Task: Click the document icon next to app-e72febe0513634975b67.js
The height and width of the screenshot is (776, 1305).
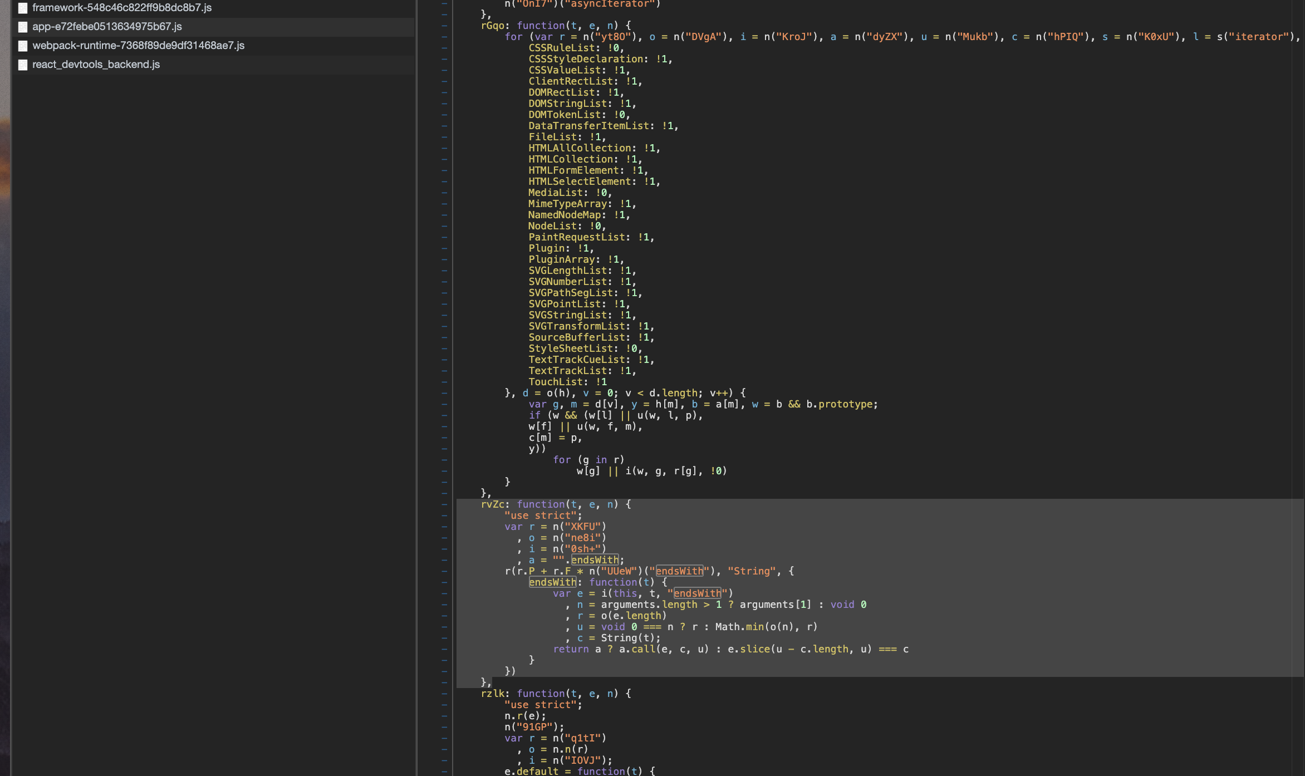Action: pos(22,26)
